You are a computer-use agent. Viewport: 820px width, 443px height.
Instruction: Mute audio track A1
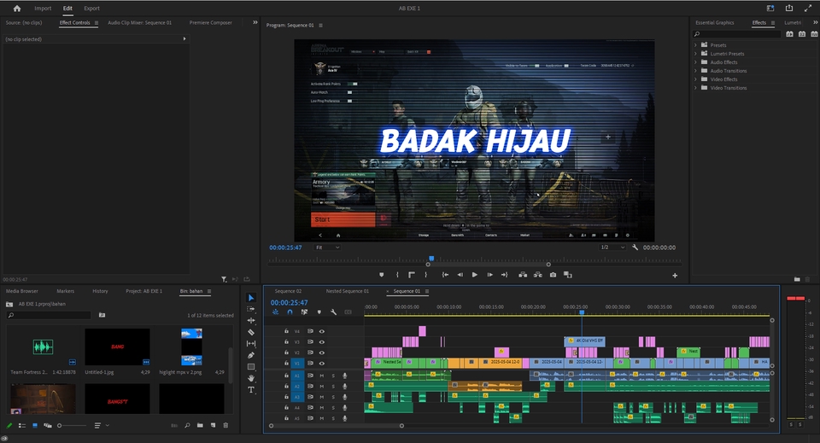[322, 376]
